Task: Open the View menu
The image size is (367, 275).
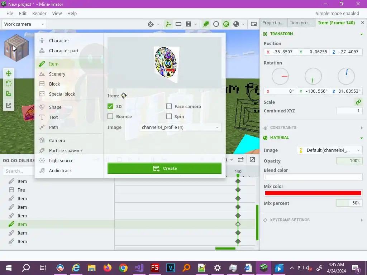Action: click(x=57, y=14)
